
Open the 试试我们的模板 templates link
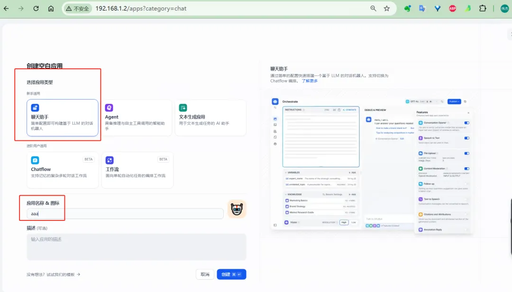(54, 274)
